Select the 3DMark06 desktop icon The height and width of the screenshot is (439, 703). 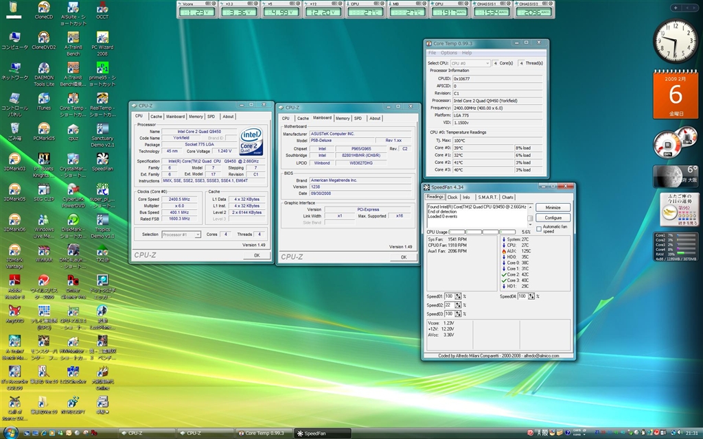(x=15, y=223)
